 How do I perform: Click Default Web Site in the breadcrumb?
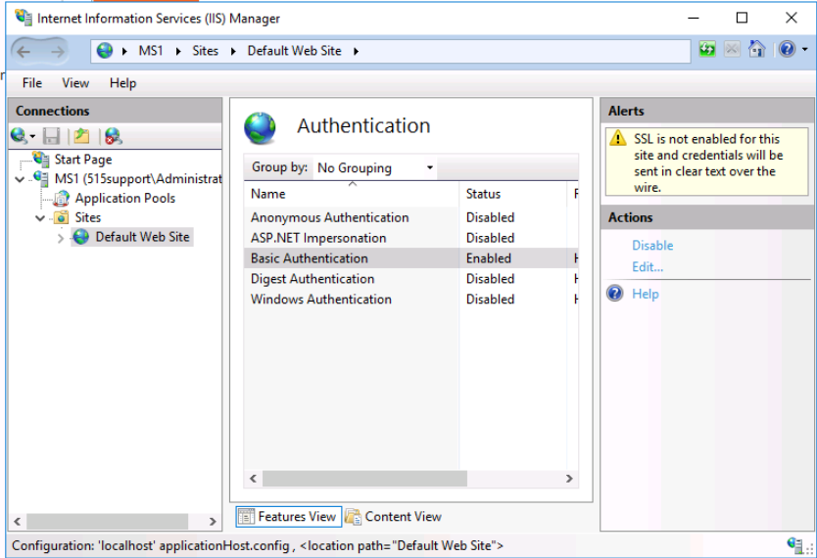295,51
